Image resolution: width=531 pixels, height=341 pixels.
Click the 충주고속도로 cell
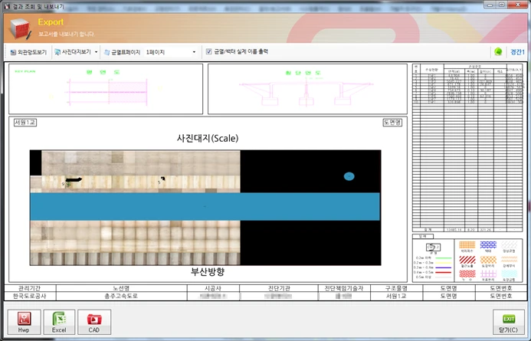coord(121,296)
